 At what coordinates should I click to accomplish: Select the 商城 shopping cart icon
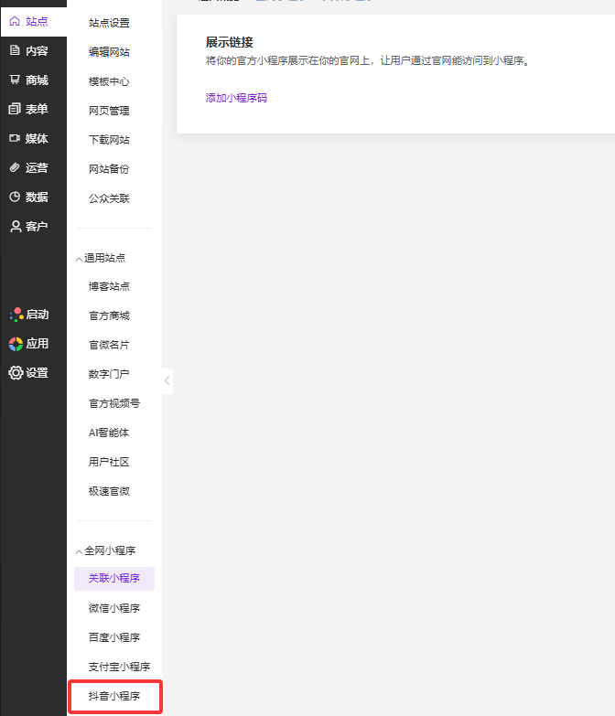point(15,80)
